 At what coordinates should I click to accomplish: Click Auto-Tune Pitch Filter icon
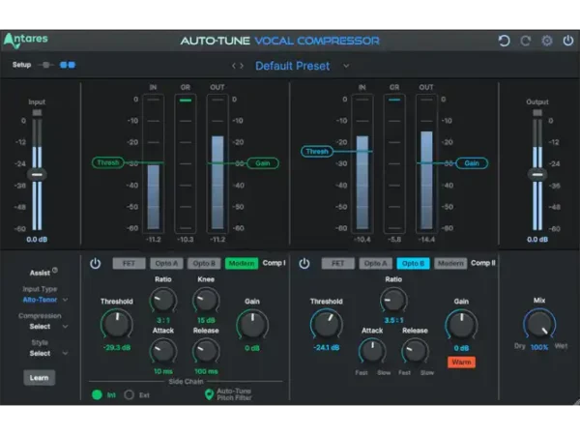(x=209, y=394)
